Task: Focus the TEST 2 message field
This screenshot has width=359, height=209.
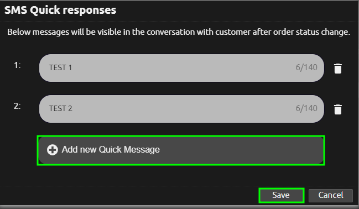Action: click(181, 109)
